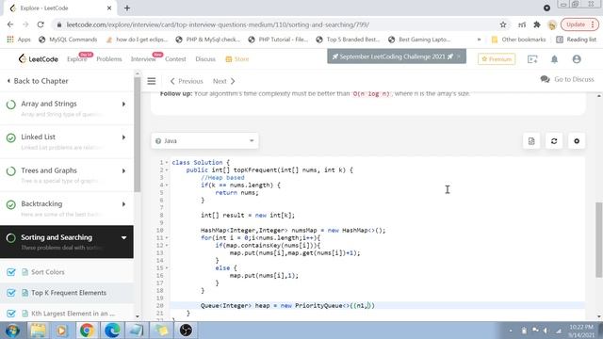Open the Explore menu
Screen dimensions: 603x339
76,59
